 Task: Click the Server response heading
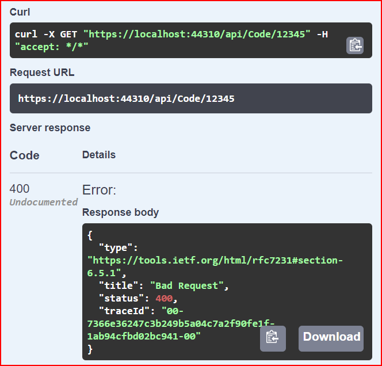point(50,128)
